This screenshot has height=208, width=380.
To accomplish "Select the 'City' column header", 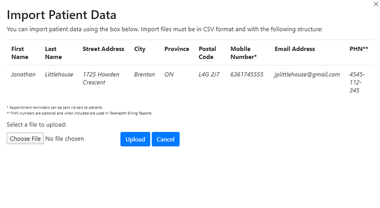I will [x=140, y=49].
